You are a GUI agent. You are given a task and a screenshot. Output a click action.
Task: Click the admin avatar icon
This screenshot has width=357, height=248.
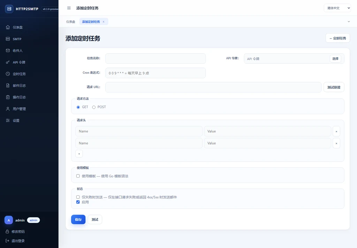pos(9,220)
